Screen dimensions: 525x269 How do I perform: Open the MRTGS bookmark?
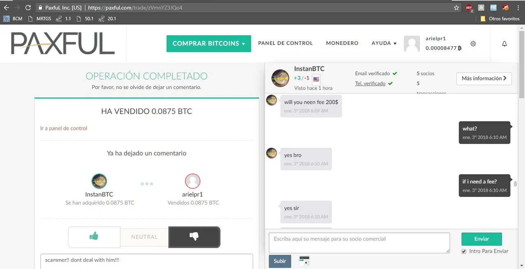point(40,18)
